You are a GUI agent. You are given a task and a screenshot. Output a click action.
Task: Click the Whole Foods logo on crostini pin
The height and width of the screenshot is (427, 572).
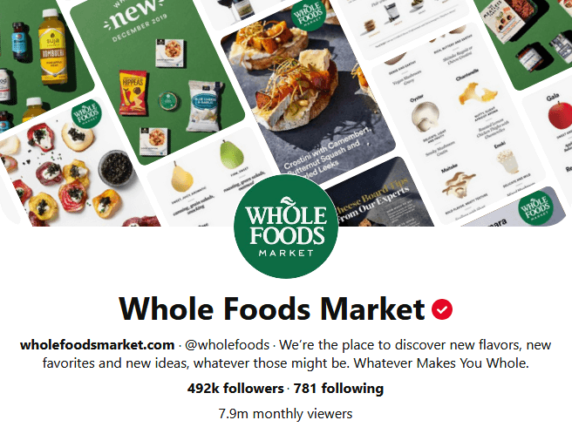308,15
